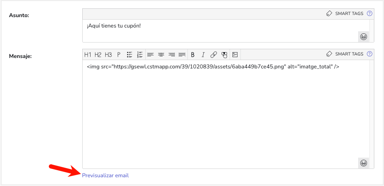Click the Asunto field scrollbar

pos(371,31)
